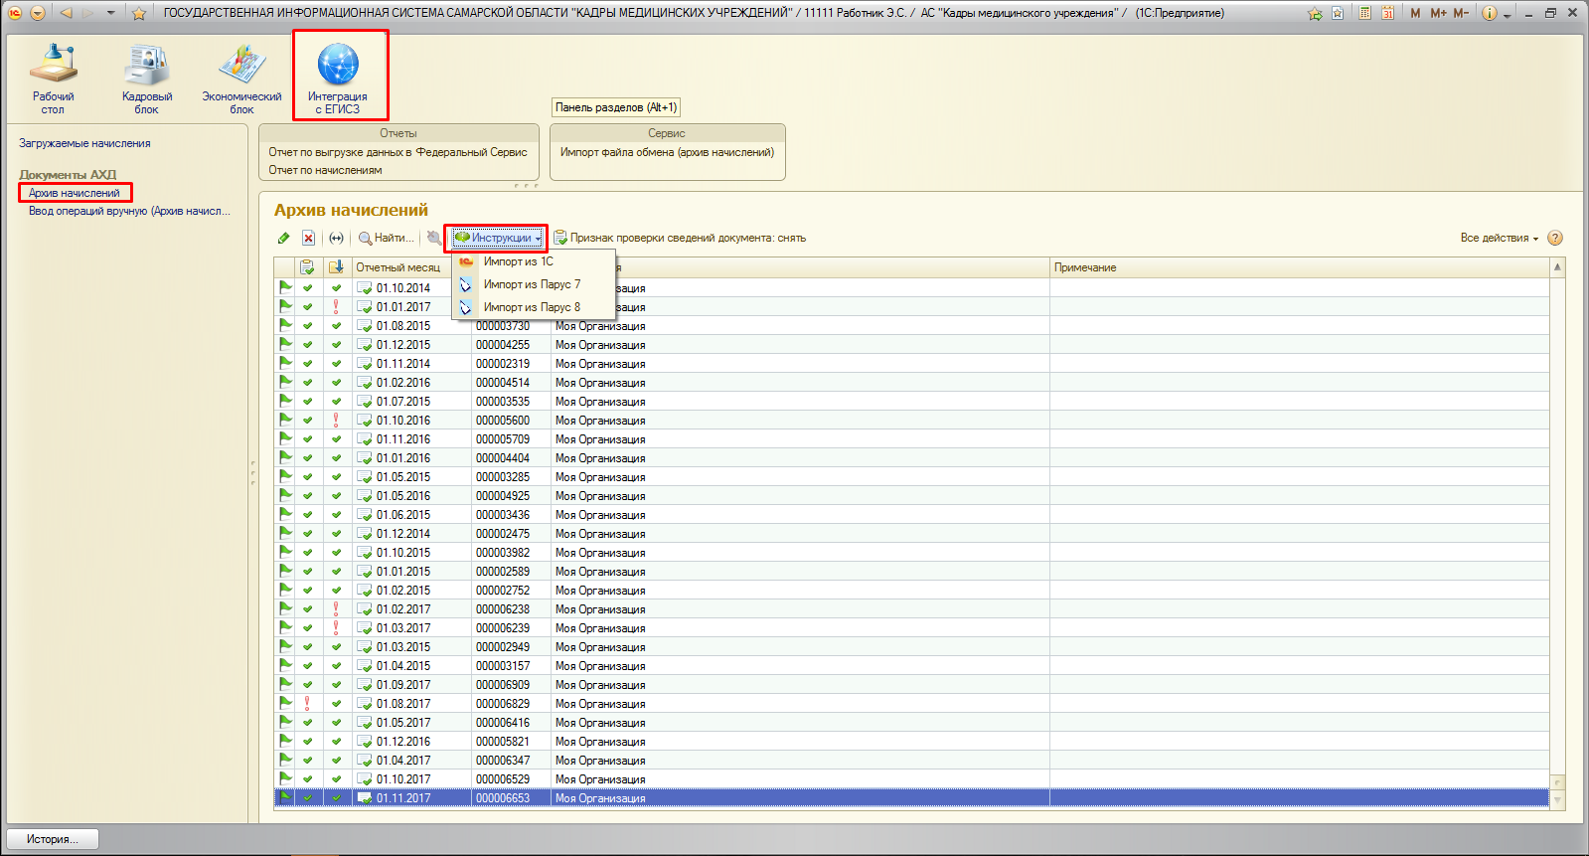Open the Все действия dropdown
Image resolution: width=1589 pixels, height=856 pixels.
point(1499,239)
